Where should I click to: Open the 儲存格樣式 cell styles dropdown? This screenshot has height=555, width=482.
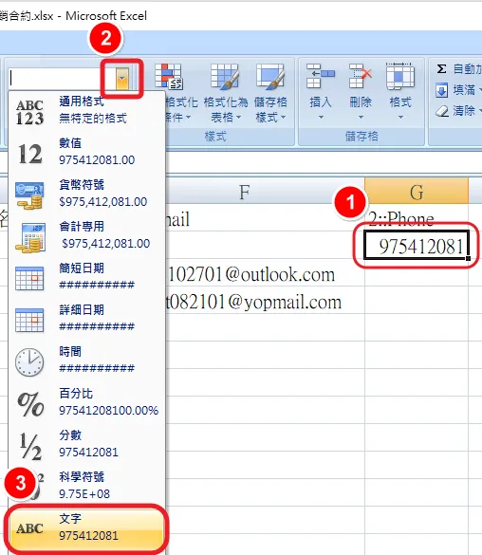270,94
